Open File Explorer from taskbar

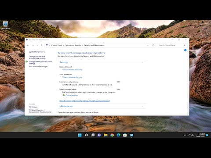click(105, 135)
